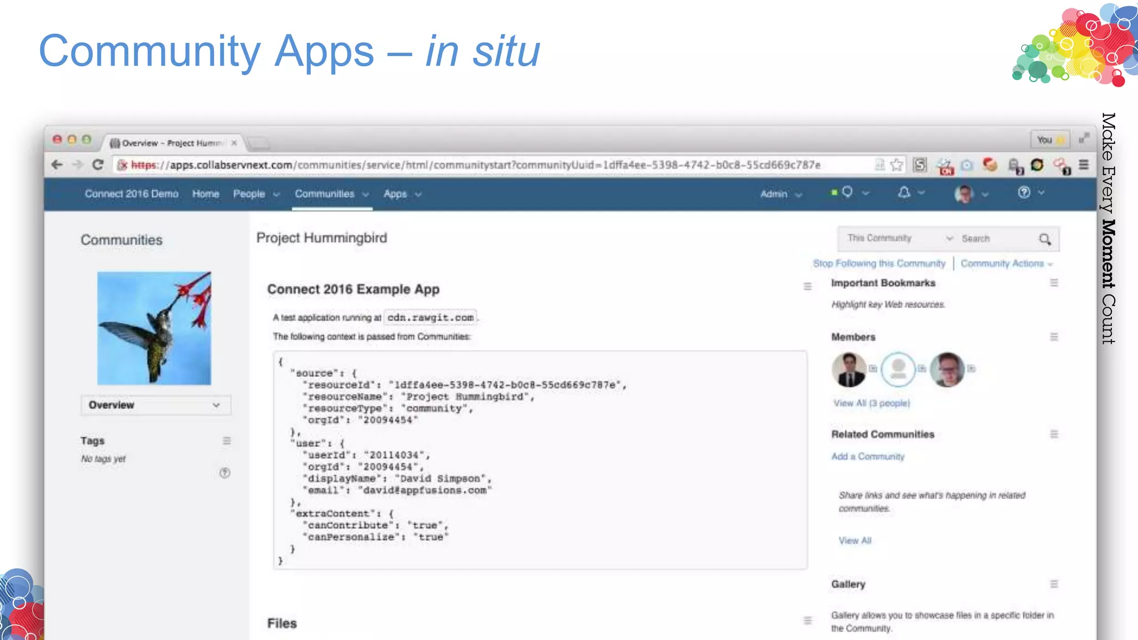The height and width of the screenshot is (640, 1138).
Task: Click the business card icon beside third member
Action: pyautogui.click(x=971, y=368)
